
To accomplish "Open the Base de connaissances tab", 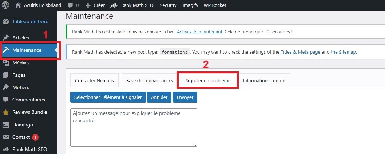I will (x=150, y=80).
